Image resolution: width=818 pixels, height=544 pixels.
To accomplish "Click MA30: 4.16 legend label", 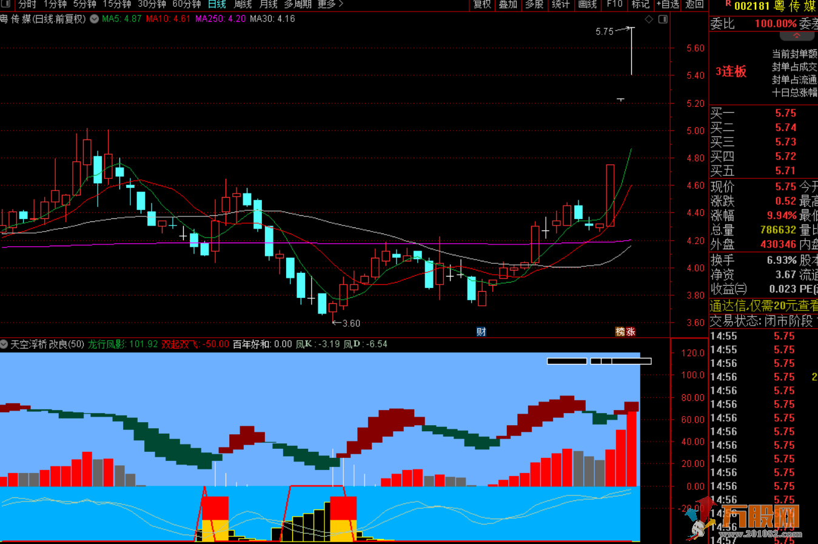I will (x=273, y=19).
